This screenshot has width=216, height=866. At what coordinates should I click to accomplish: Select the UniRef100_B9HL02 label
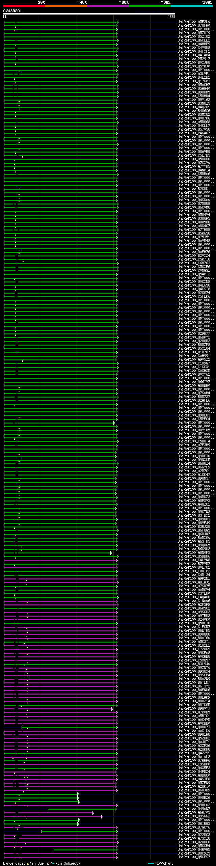(194, 805)
